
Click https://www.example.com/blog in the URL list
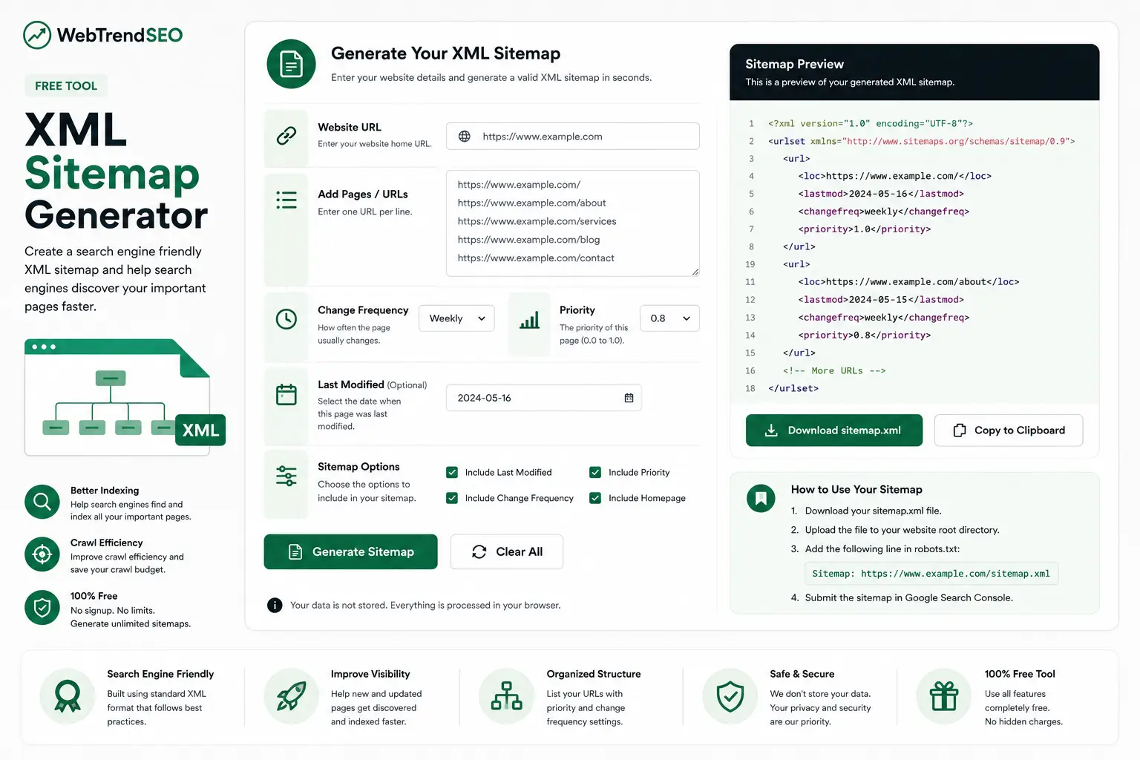coord(528,240)
